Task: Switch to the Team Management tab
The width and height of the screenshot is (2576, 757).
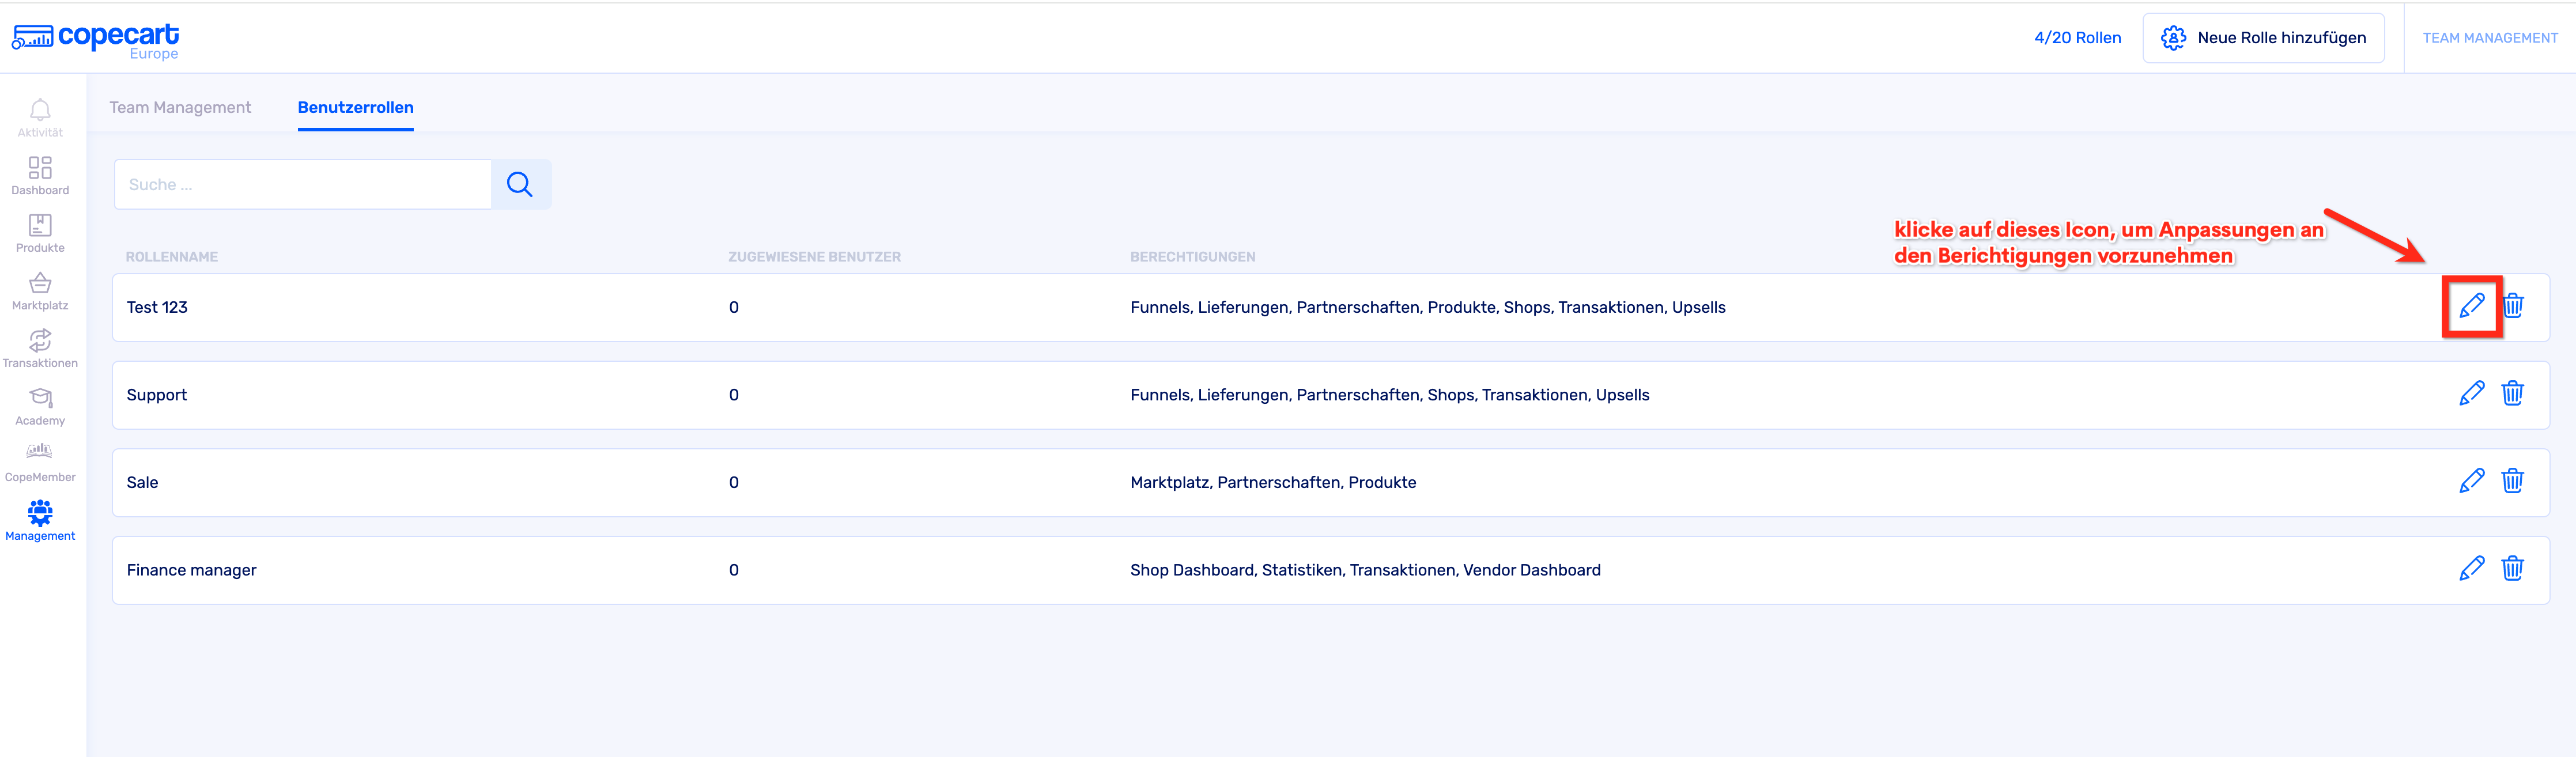Action: pyautogui.click(x=180, y=108)
